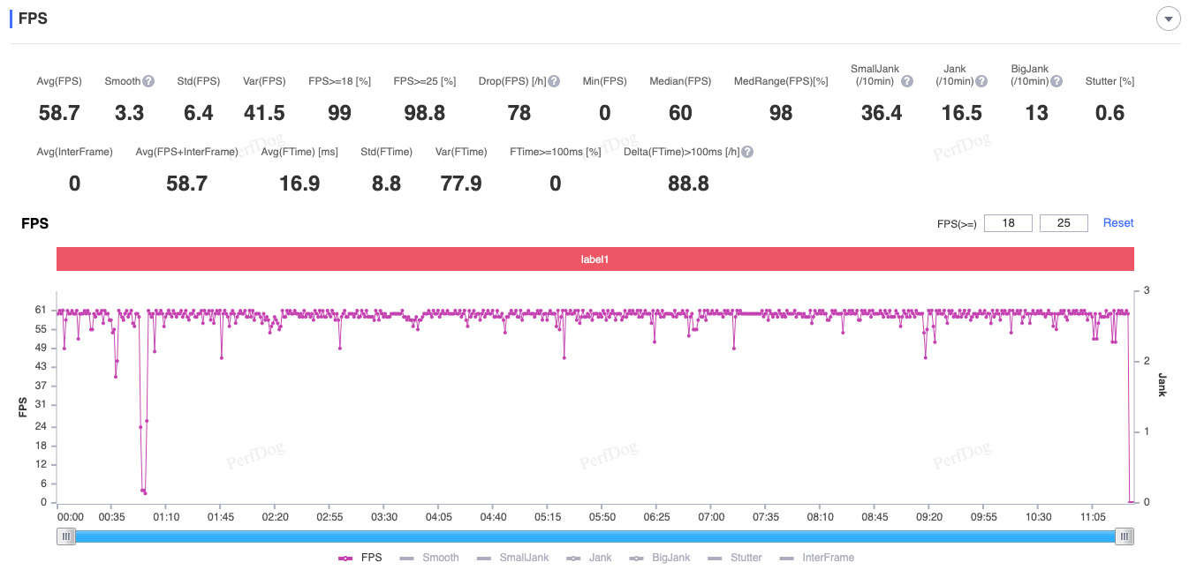Click the right handle of time range slider
This screenshot has width=1189, height=570.
click(x=1124, y=536)
